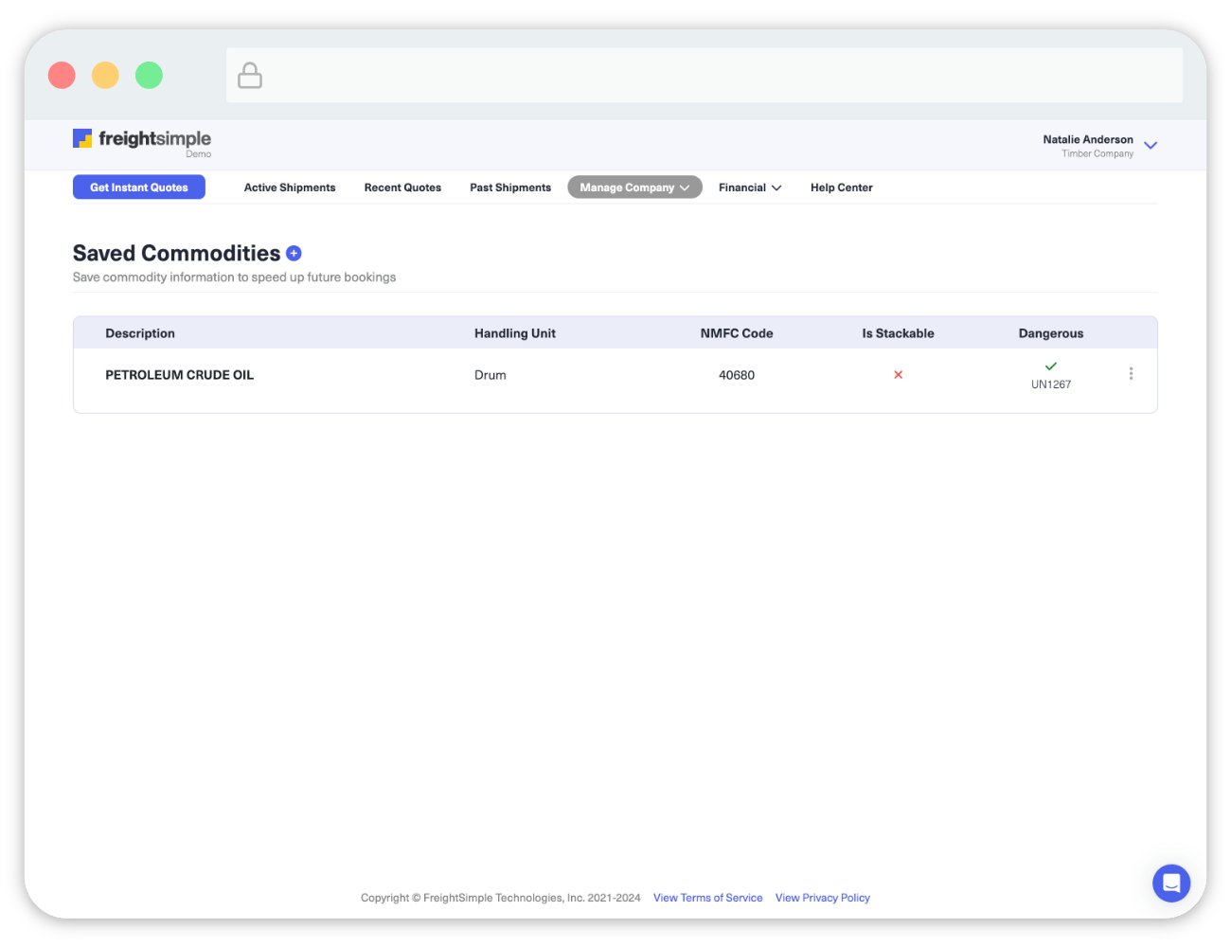1231x947 pixels.
Task: Expand the Natalie Anderson account chevron
Action: [x=1151, y=146]
